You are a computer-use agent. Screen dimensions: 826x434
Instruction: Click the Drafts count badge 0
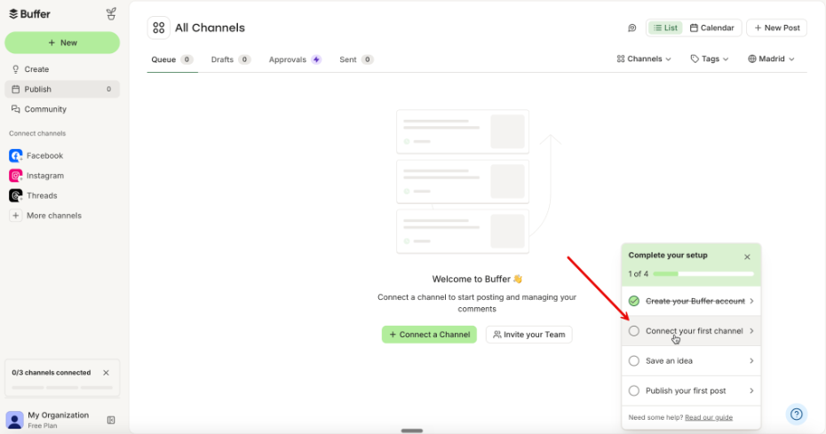[244, 59]
